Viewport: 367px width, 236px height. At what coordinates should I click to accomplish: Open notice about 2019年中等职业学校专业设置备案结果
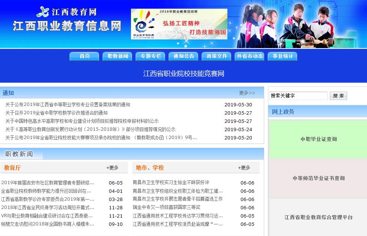point(68,104)
